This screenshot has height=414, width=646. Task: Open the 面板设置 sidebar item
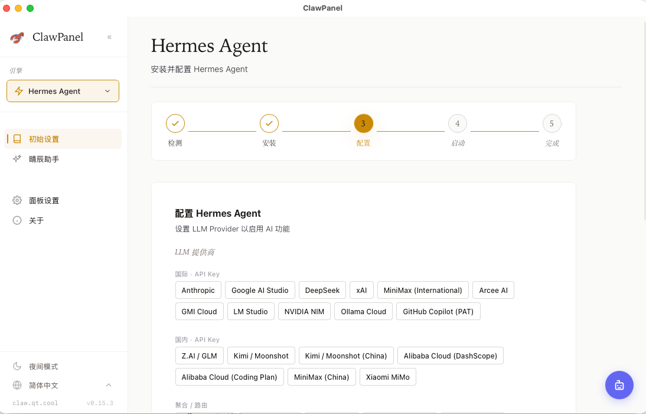tap(63, 200)
